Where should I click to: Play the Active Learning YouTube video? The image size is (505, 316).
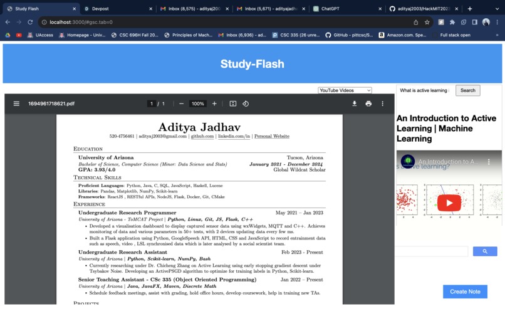(449, 203)
